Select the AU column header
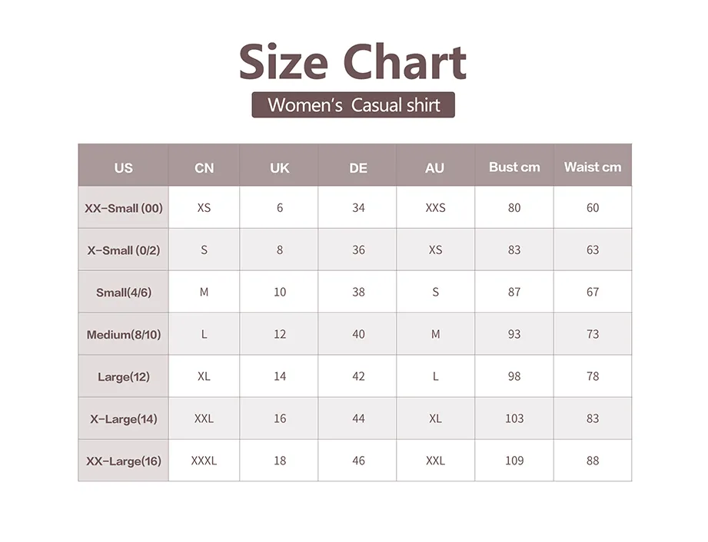Screen dimensions: 708x542 (x=434, y=167)
